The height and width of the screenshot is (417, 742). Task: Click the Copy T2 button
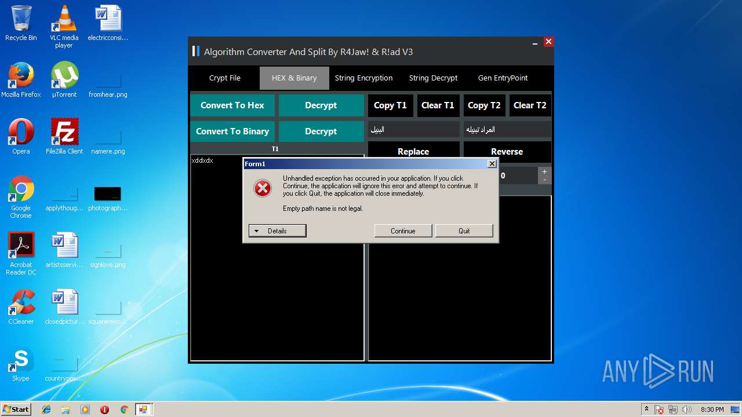(x=484, y=105)
